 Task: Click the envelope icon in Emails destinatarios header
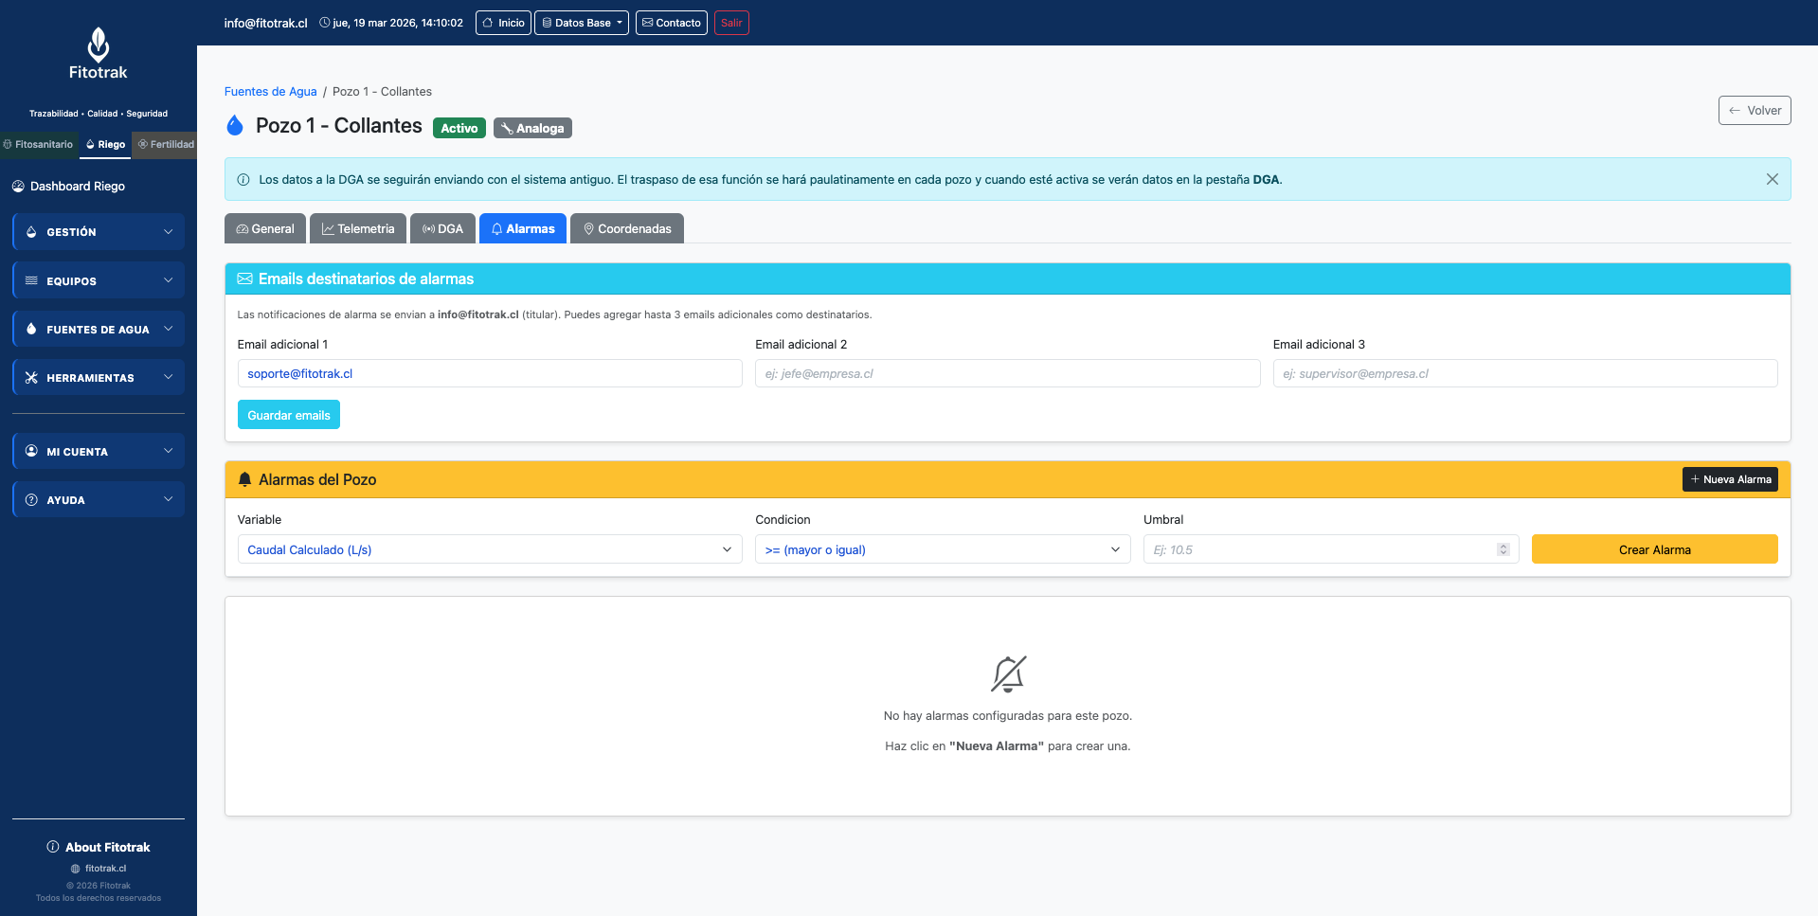[244, 278]
